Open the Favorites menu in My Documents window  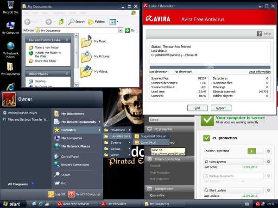[58, 13]
